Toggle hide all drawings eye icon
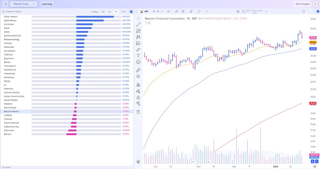Viewport: 320px width, 169px height. point(138,103)
